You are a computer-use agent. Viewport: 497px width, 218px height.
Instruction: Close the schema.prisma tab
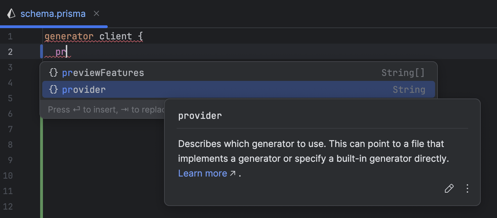96,13
